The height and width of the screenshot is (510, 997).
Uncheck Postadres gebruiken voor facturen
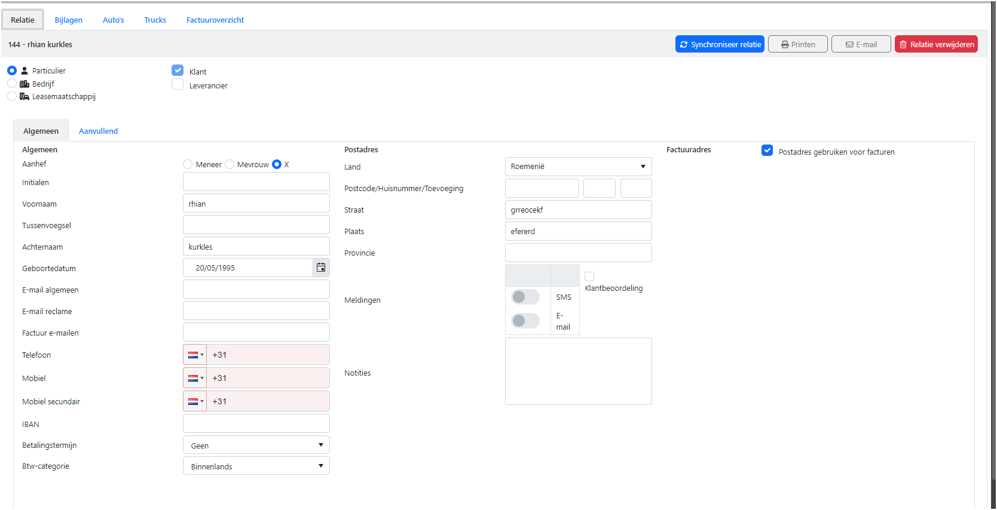coord(767,150)
